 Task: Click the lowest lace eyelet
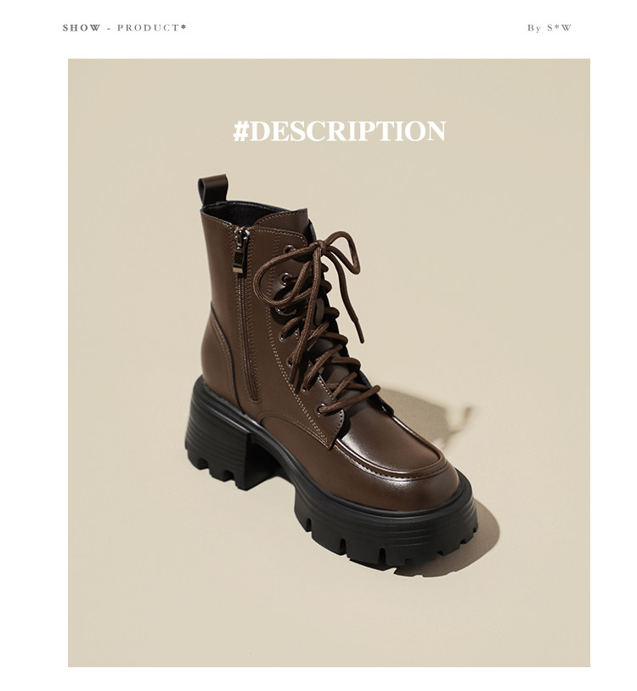click(322, 406)
